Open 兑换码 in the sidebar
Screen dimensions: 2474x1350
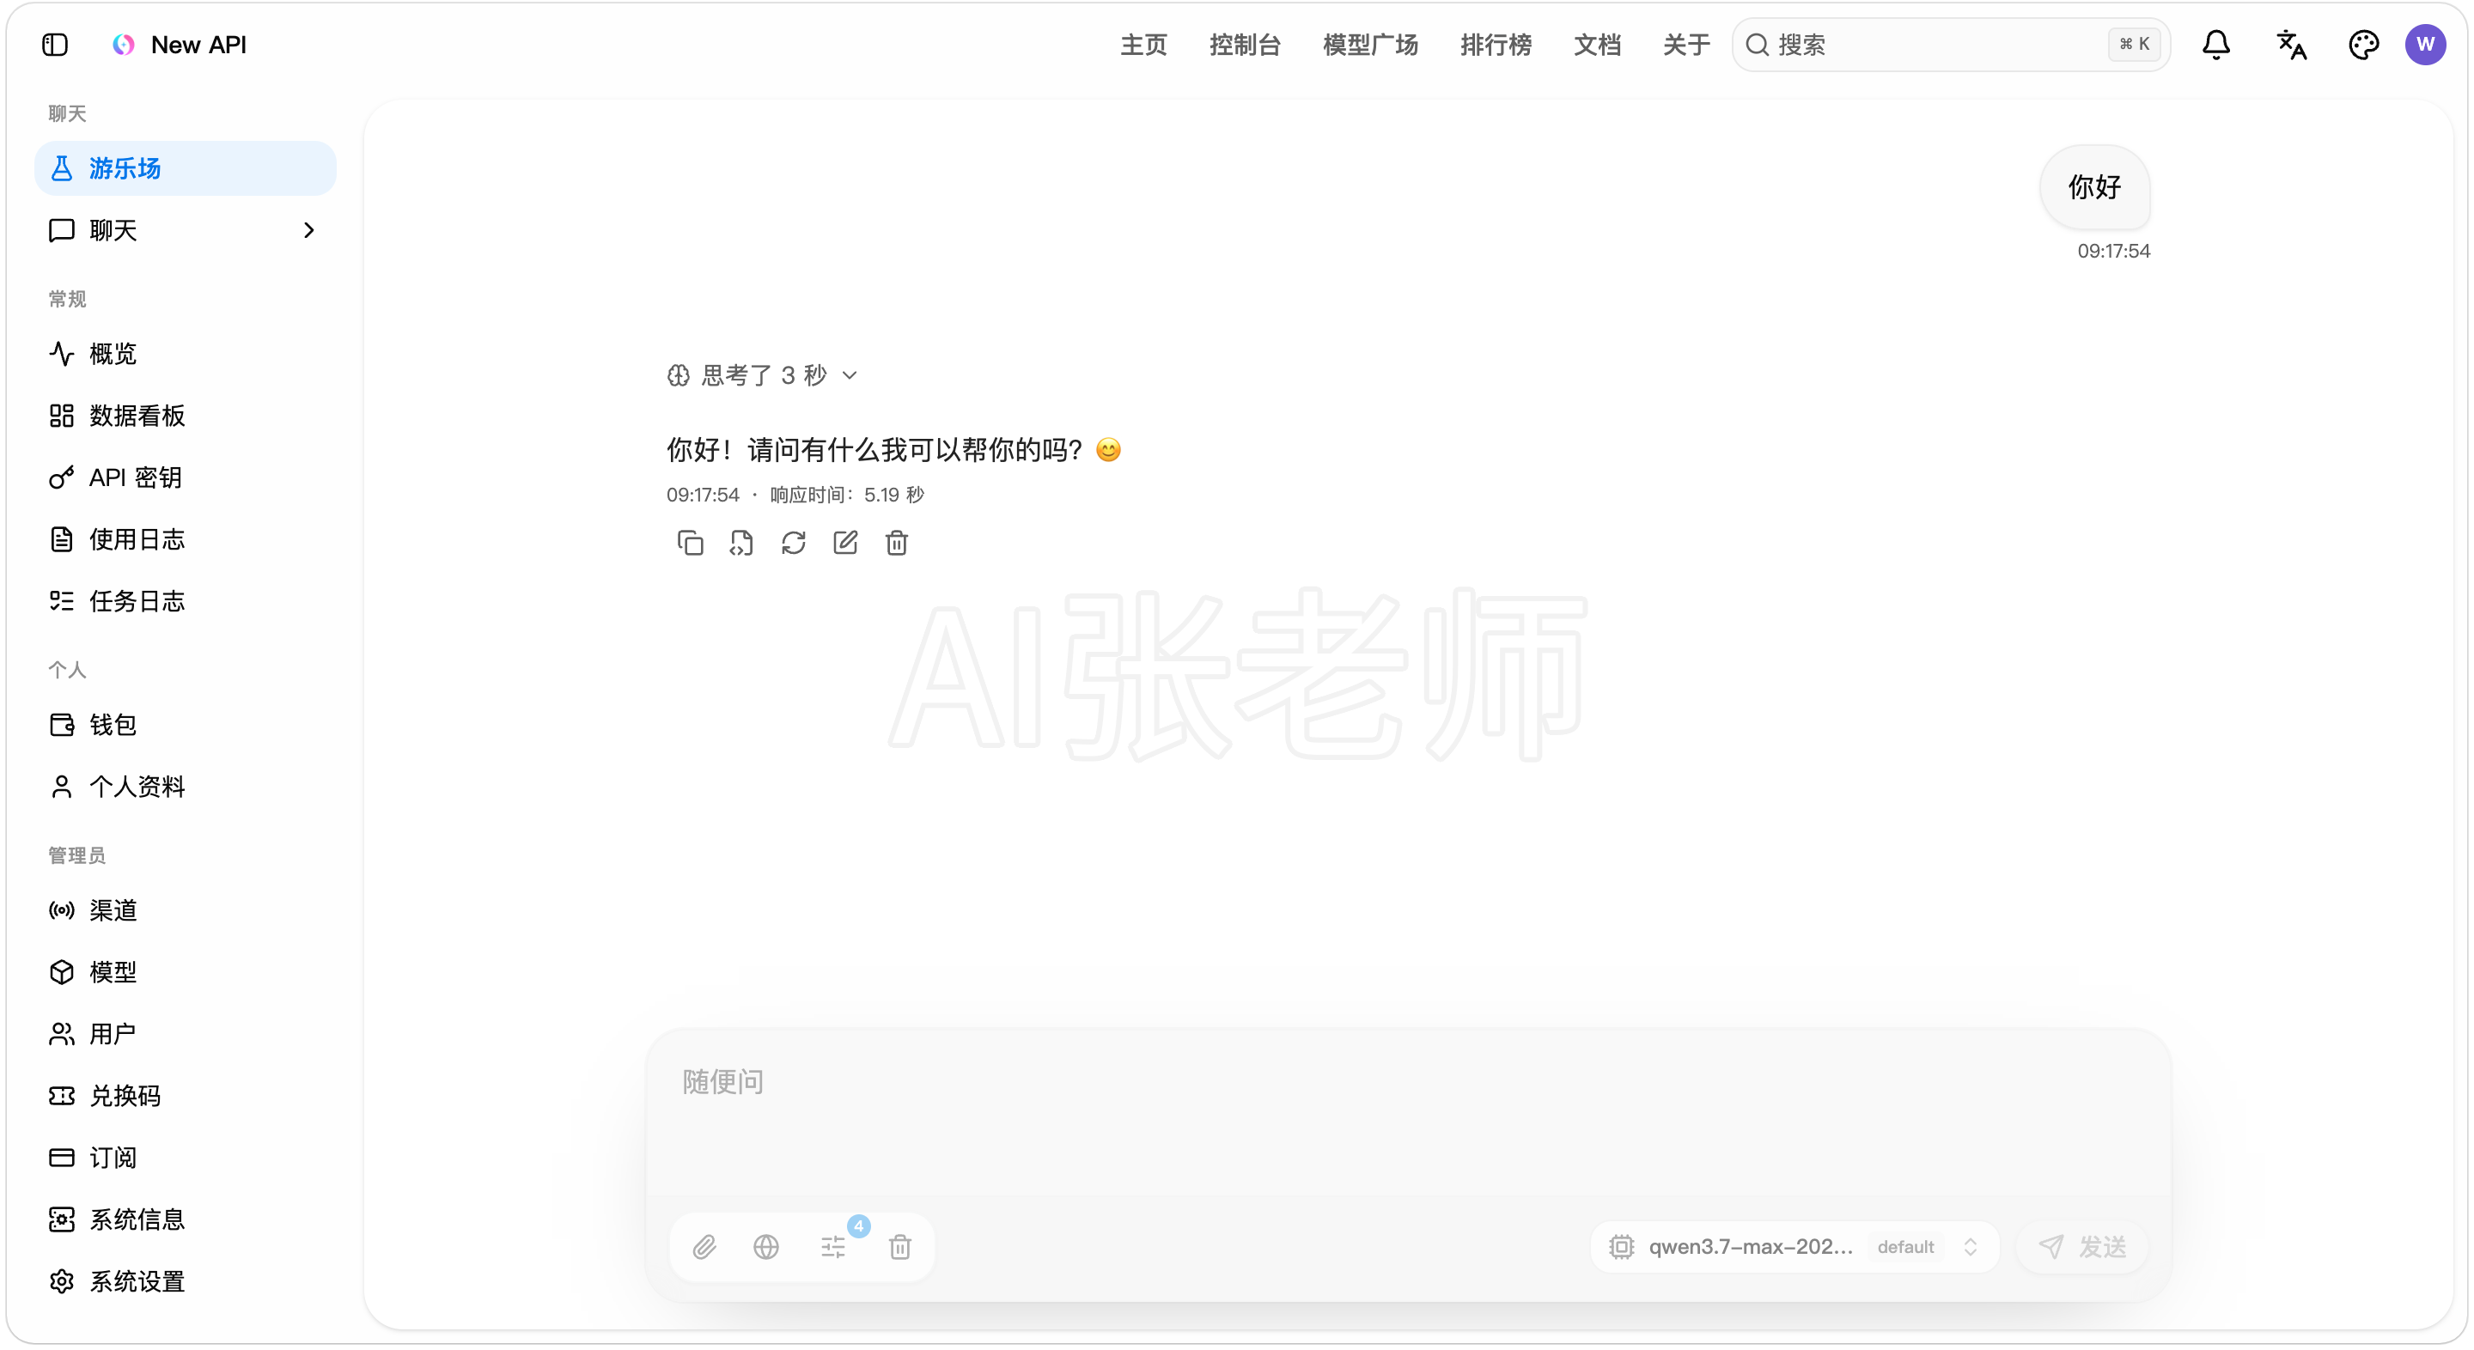186,1097
